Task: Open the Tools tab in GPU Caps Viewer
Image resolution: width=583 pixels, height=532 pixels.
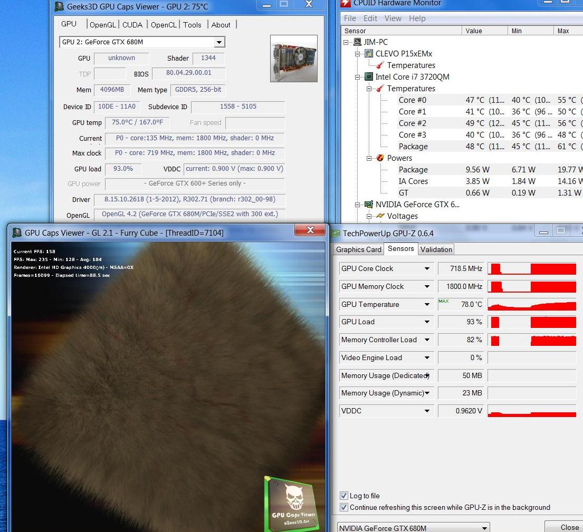Action: click(192, 25)
